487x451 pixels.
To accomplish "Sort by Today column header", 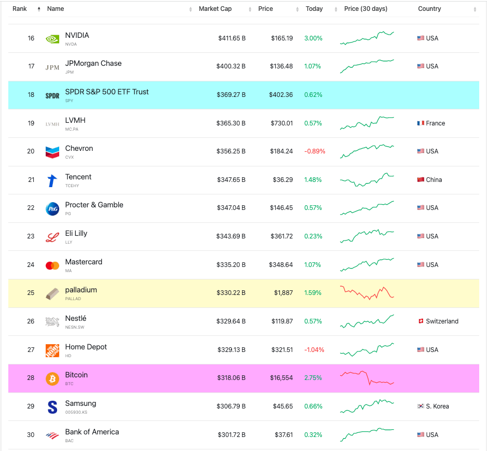I will (314, 9).
